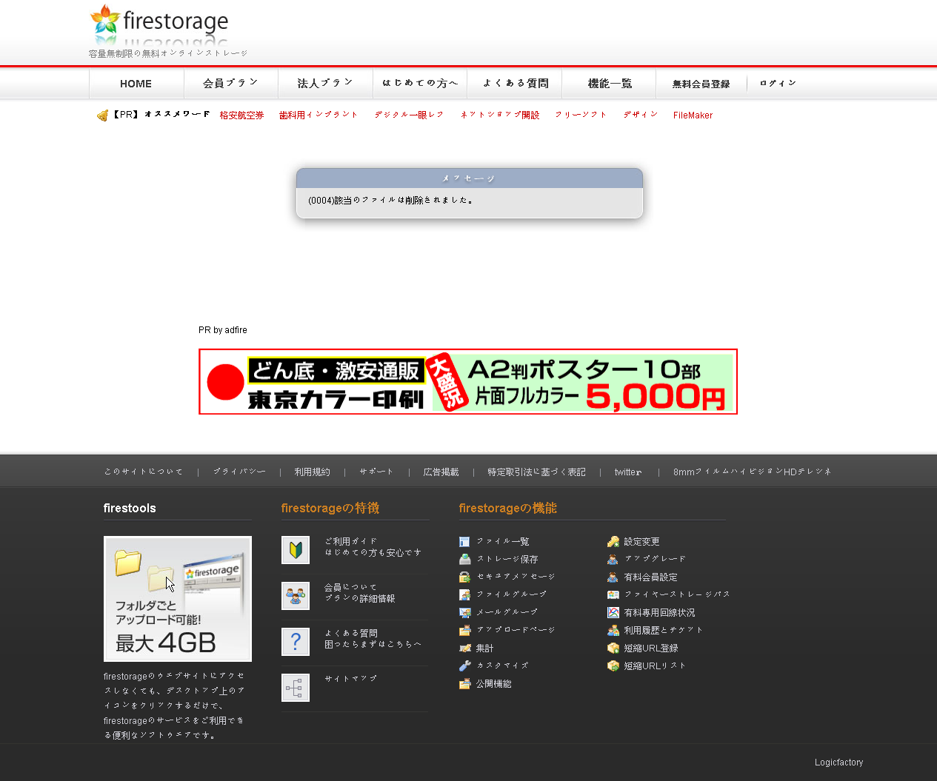This screenshot has width=937, height=781.
Task: Click the 有料会員設定 person icon
Action: pyautogui.click(x=613, y=577)
